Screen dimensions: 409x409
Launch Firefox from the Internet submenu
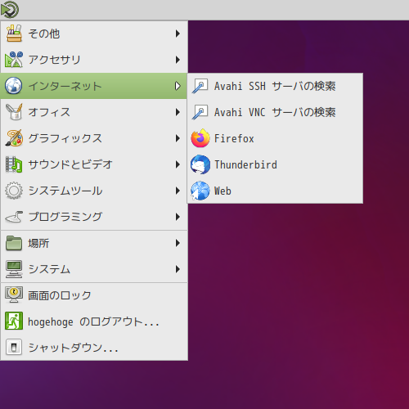tap(275, 138)
